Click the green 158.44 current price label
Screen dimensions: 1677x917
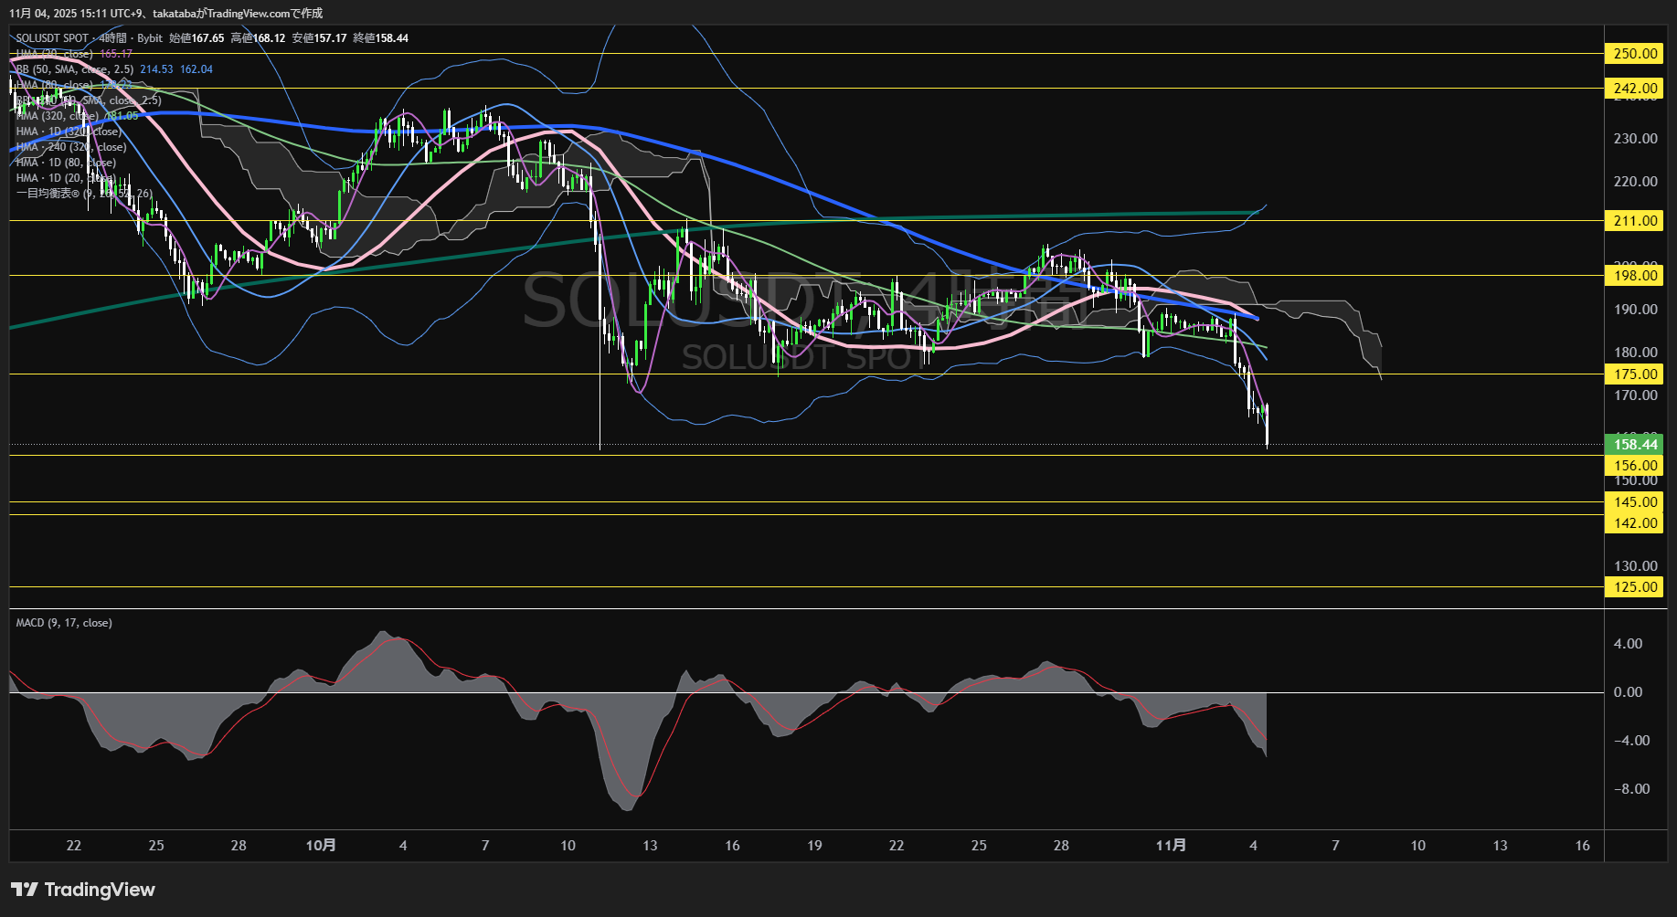[x=1635, y=445]
